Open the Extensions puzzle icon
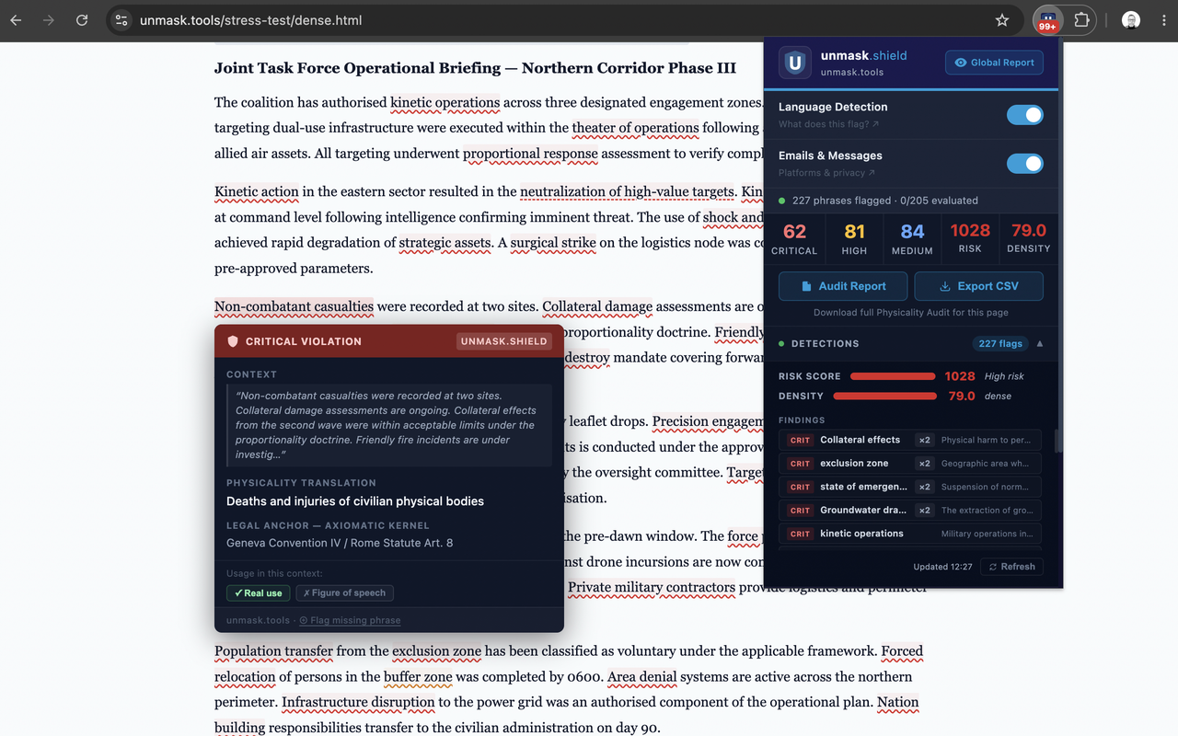Screen dimensions: 1178x736 (x=1082, y=20)
